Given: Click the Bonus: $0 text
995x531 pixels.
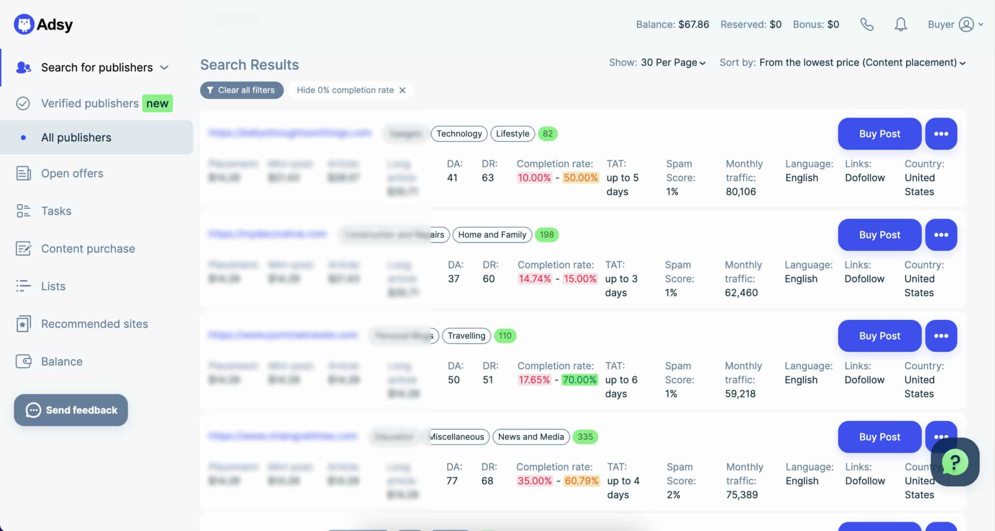Looking at the screenshot, I should click(x=816, y=24).
